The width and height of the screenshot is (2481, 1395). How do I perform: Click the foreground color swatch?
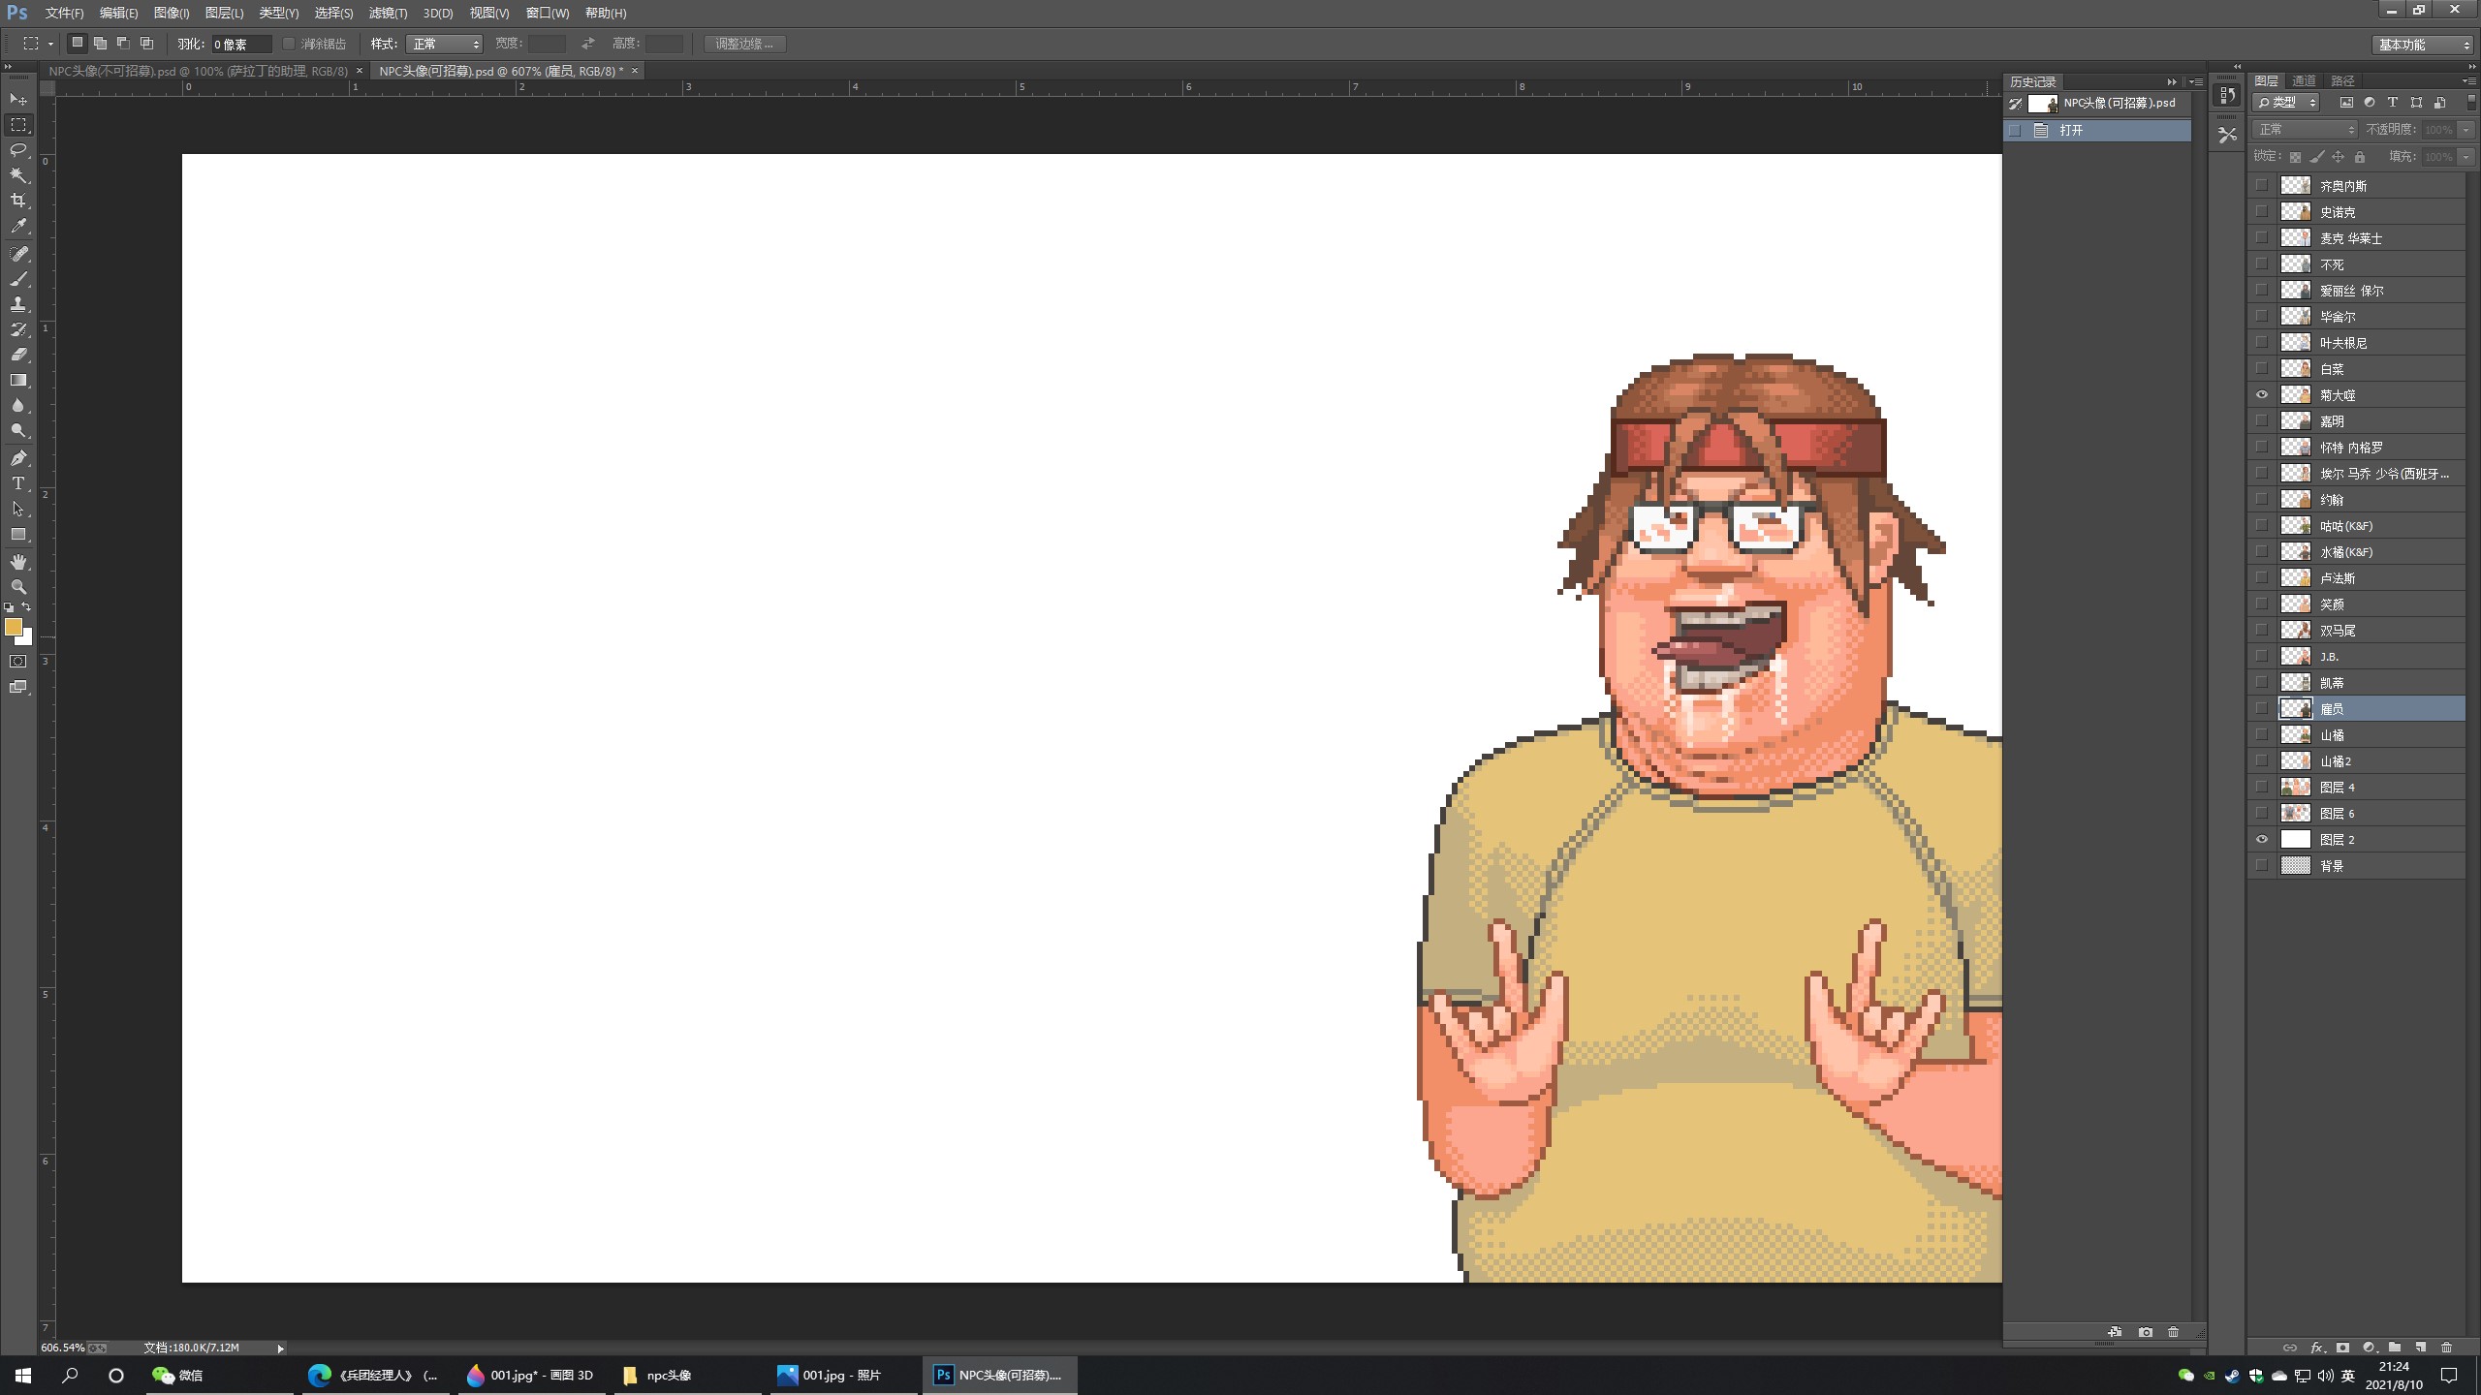tap(13, 627)
